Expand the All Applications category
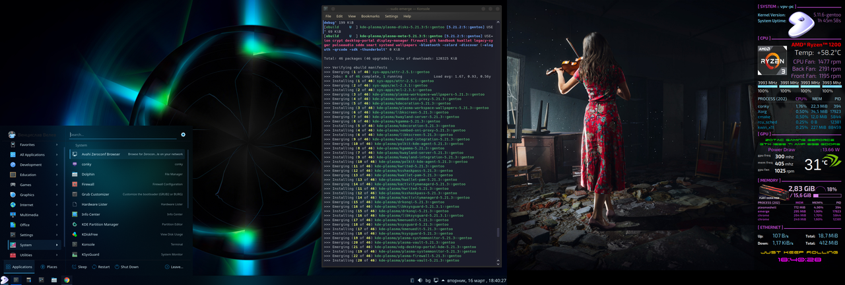The image size is (845, 285). [33, 154]
